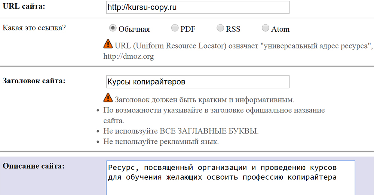This screenshot has width=374, height=195.
Task: Click the Uniform Resource Locator explanation text
Action: click(x=243, y=46)
